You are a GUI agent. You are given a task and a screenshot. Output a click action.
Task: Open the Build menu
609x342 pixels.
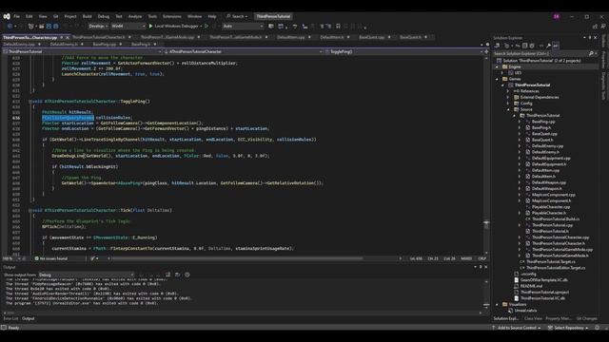pyautogui.click(x=87, y=16)
